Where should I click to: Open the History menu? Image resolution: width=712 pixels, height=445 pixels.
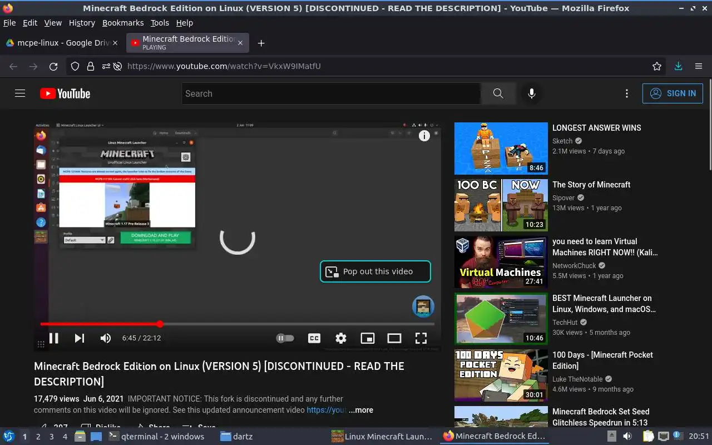click(82, 23)
